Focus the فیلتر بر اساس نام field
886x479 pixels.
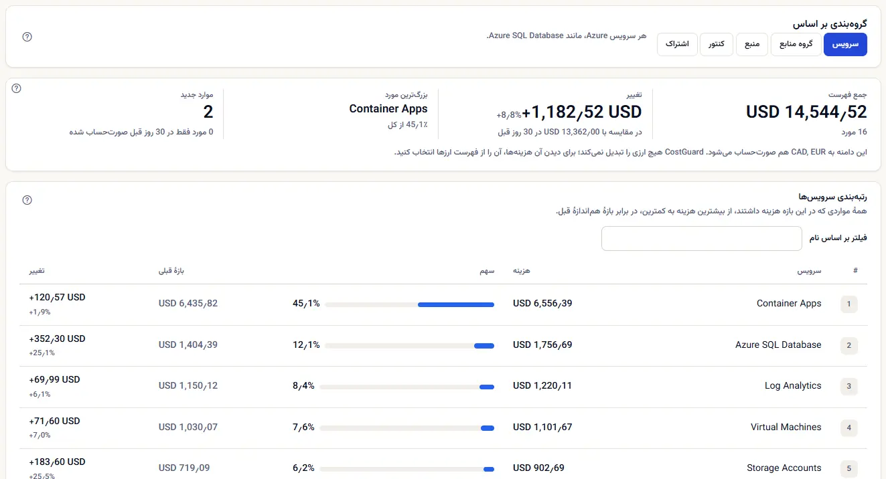click(x=702, y=239)
